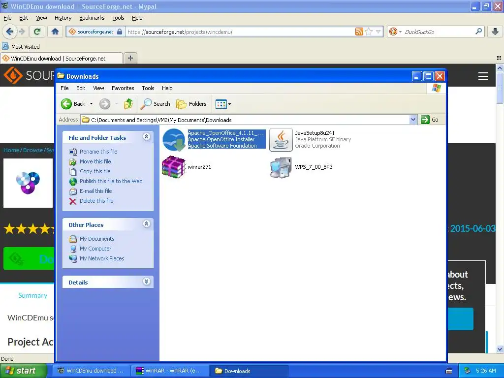Click browser page scrollbar down arrow
Viewport: 504px width, 378px height.
coord(500,349)
